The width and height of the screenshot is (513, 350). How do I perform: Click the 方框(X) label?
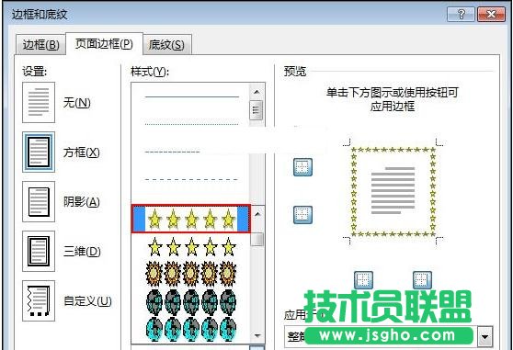[x=82, y=152]
